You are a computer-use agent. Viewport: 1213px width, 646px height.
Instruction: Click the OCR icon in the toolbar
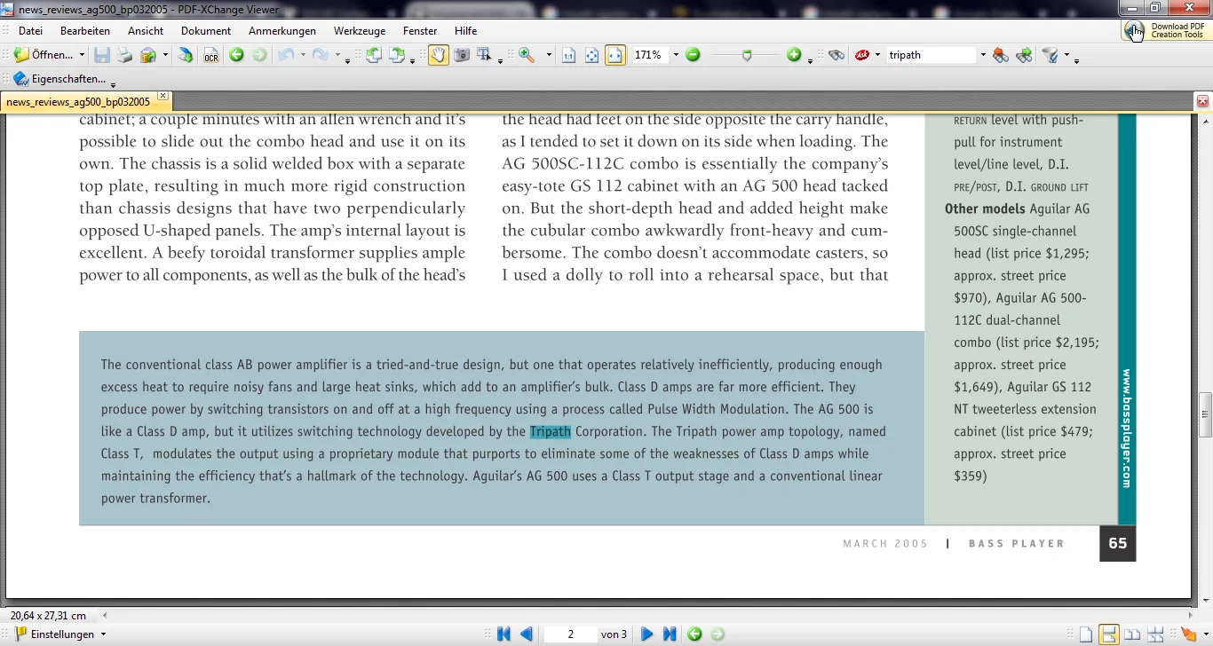coord(210,56)
